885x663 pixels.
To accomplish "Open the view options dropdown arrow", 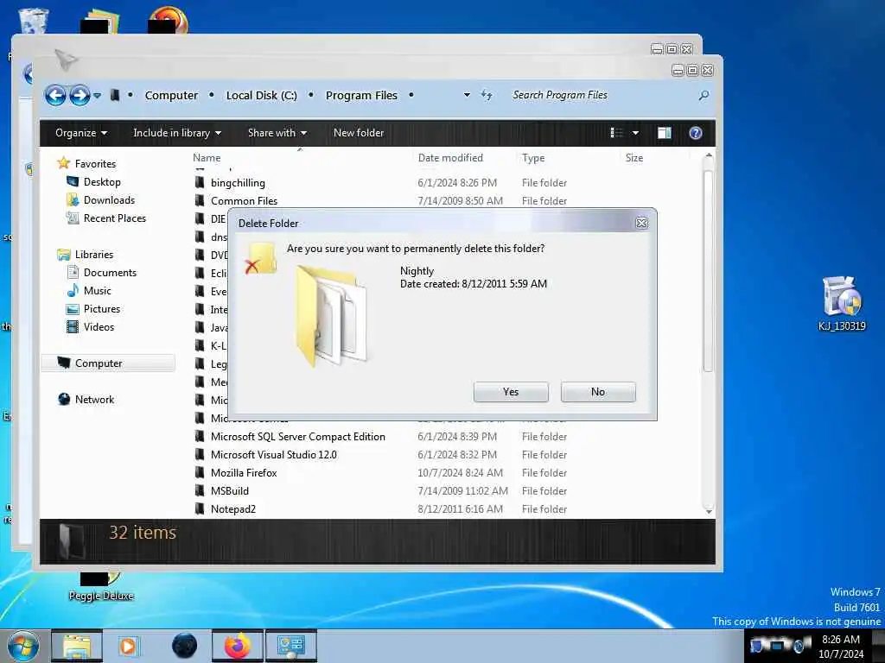I will pos(635,133).
